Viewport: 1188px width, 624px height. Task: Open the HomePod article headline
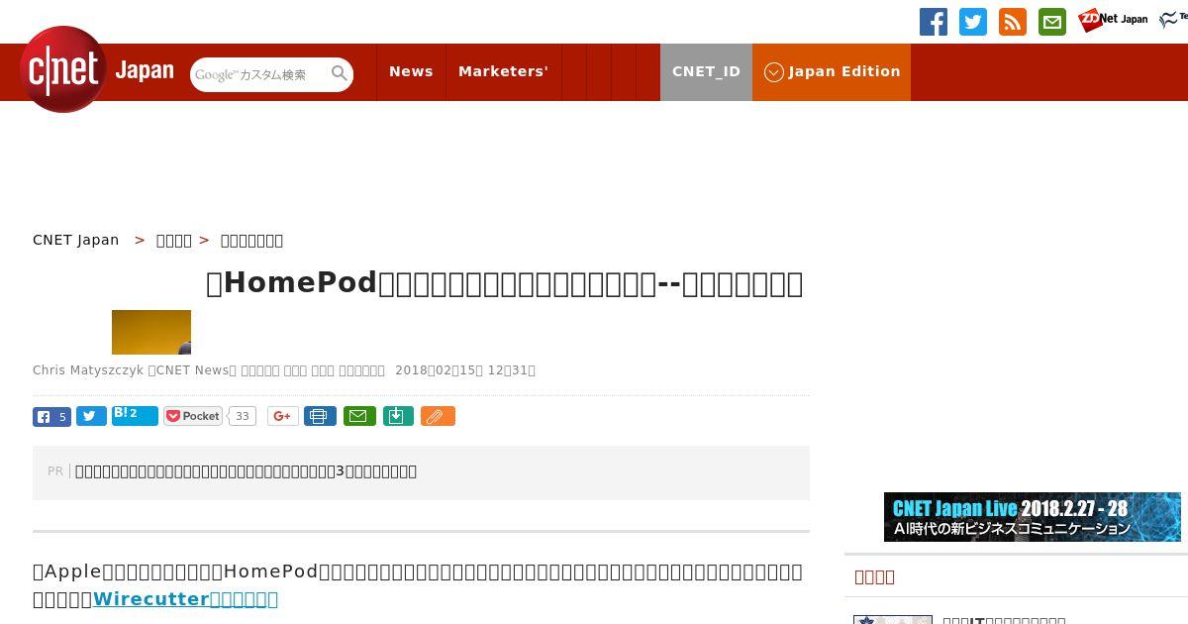point(505,283)
